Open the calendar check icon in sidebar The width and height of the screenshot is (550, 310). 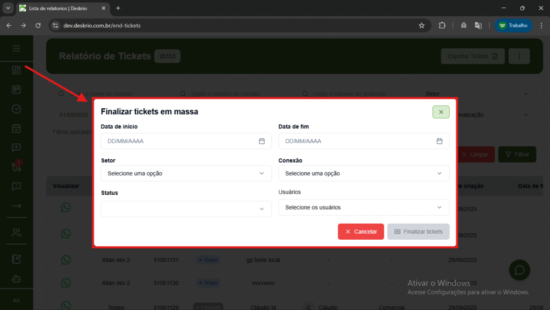click(17, 129)
